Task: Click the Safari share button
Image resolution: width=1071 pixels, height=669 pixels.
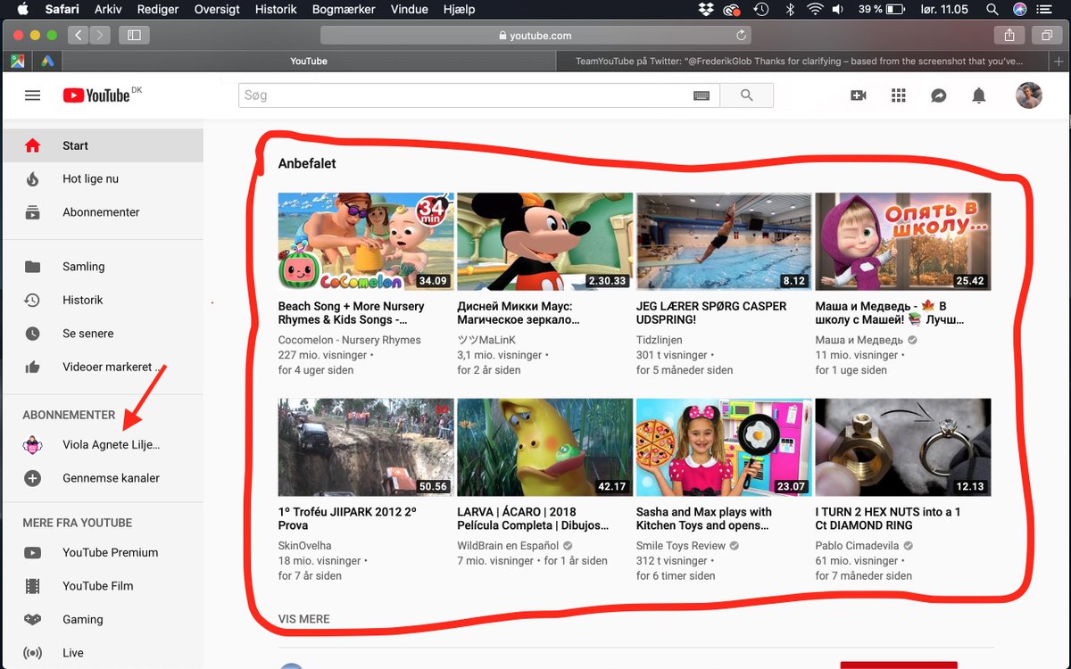Action: (x=1009, y=36)
